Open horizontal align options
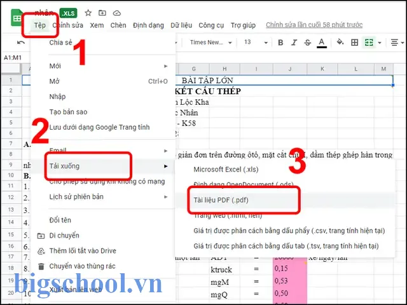This screenshot has height=305, width=407. tap(397, 43)
